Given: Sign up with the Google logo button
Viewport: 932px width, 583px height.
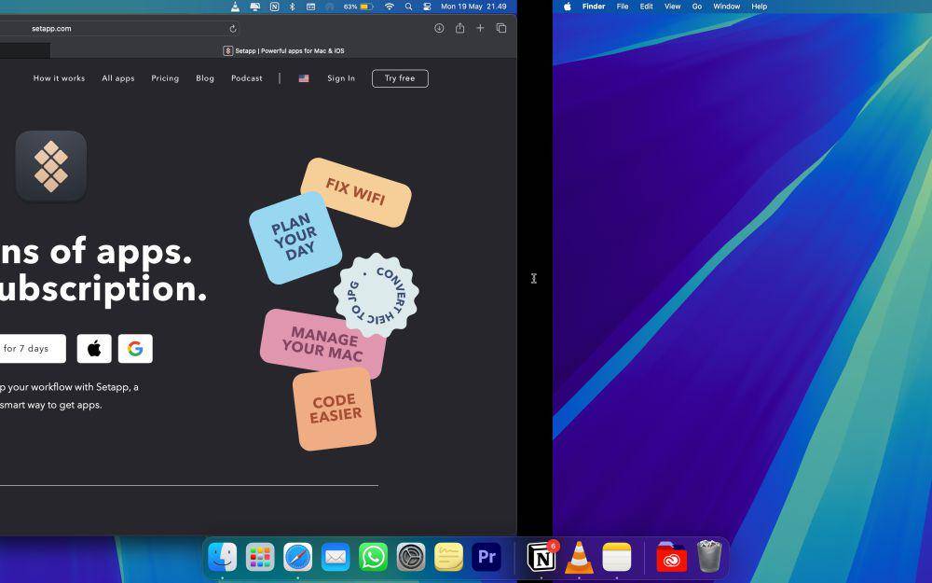Looking at the screenshot, I should [x=135, y=349].
